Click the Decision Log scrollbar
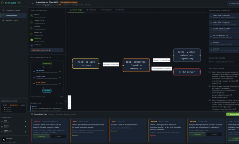This screenshot has width=239, height=144. pos(65,101)
